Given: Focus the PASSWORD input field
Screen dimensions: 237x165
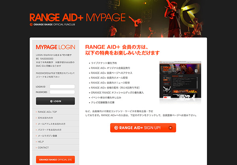Looking at the screenshot, I should pyautogui.click(x=62, y=92).
